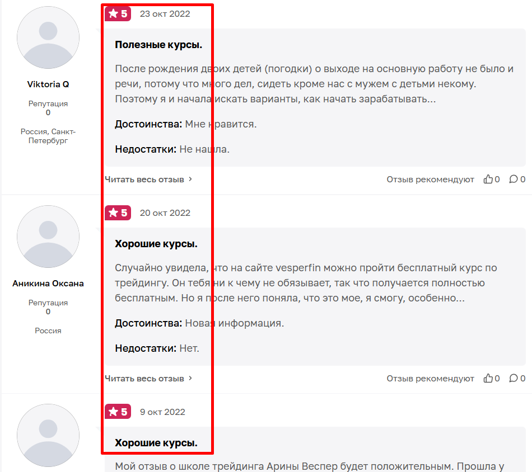Click the date 9 окт 2022
The image size is (532, 472).
pyautogui.click(x=162, y=412)
